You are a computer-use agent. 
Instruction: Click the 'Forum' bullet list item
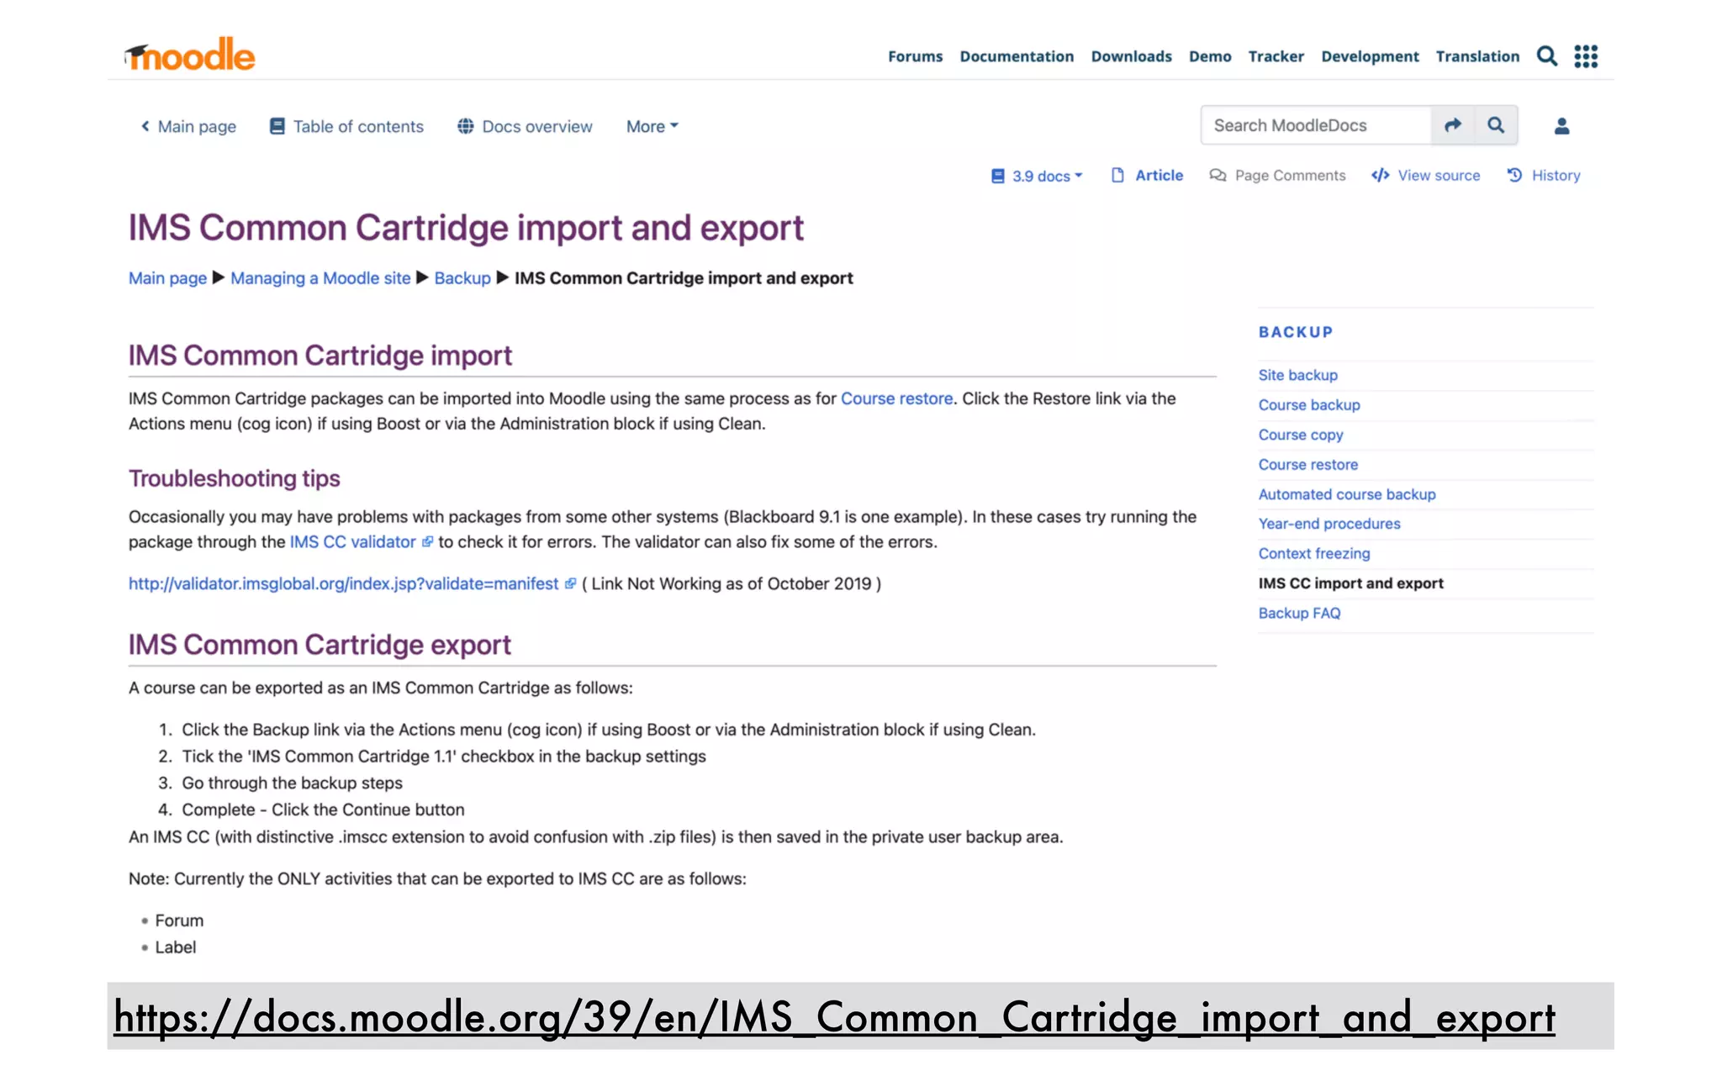179,920
